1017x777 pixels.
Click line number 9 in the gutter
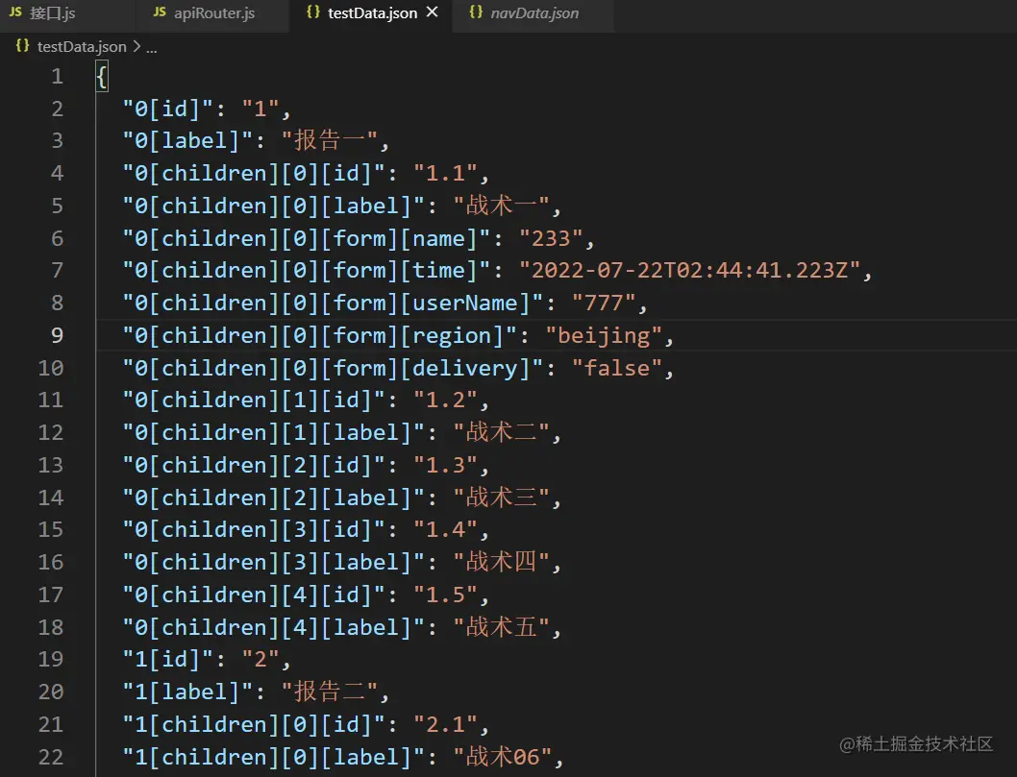(57, 336)
